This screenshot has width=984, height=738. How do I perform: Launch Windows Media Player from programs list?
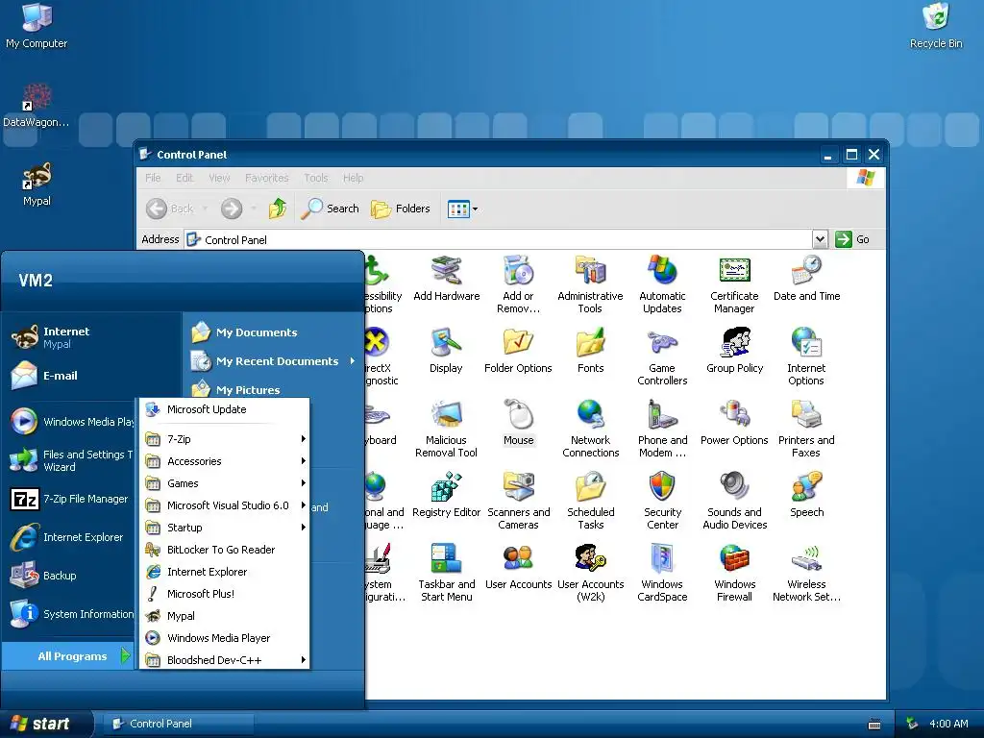coord(225,638)
